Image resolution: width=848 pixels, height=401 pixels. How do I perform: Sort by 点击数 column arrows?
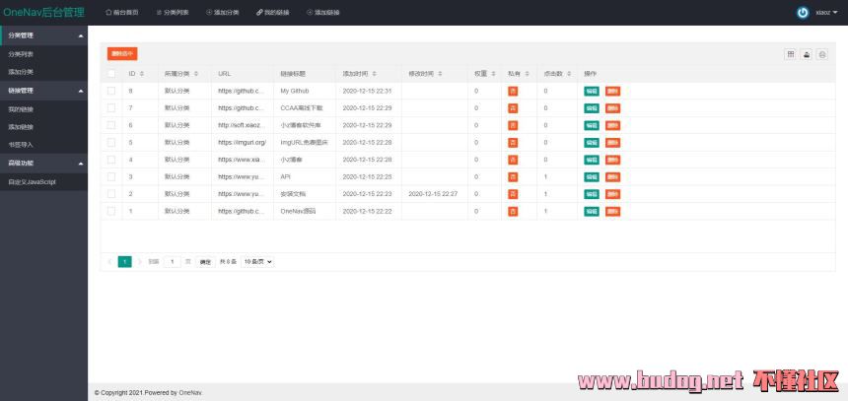[x=568, y=74]
